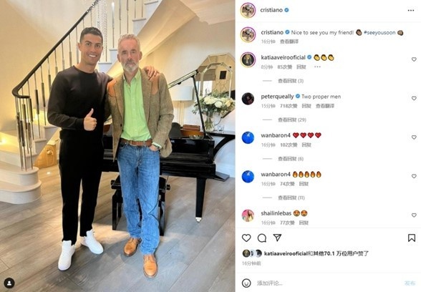Like the katiaaveirooficial comment
Viewport: 421px width, 292px height.
coord(414,59)
